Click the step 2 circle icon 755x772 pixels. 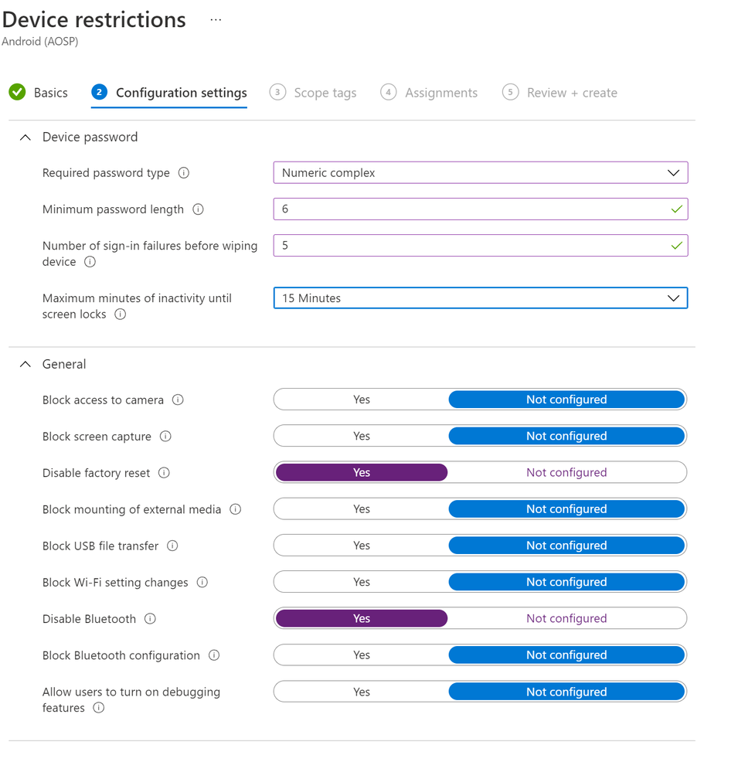[99, 92]
